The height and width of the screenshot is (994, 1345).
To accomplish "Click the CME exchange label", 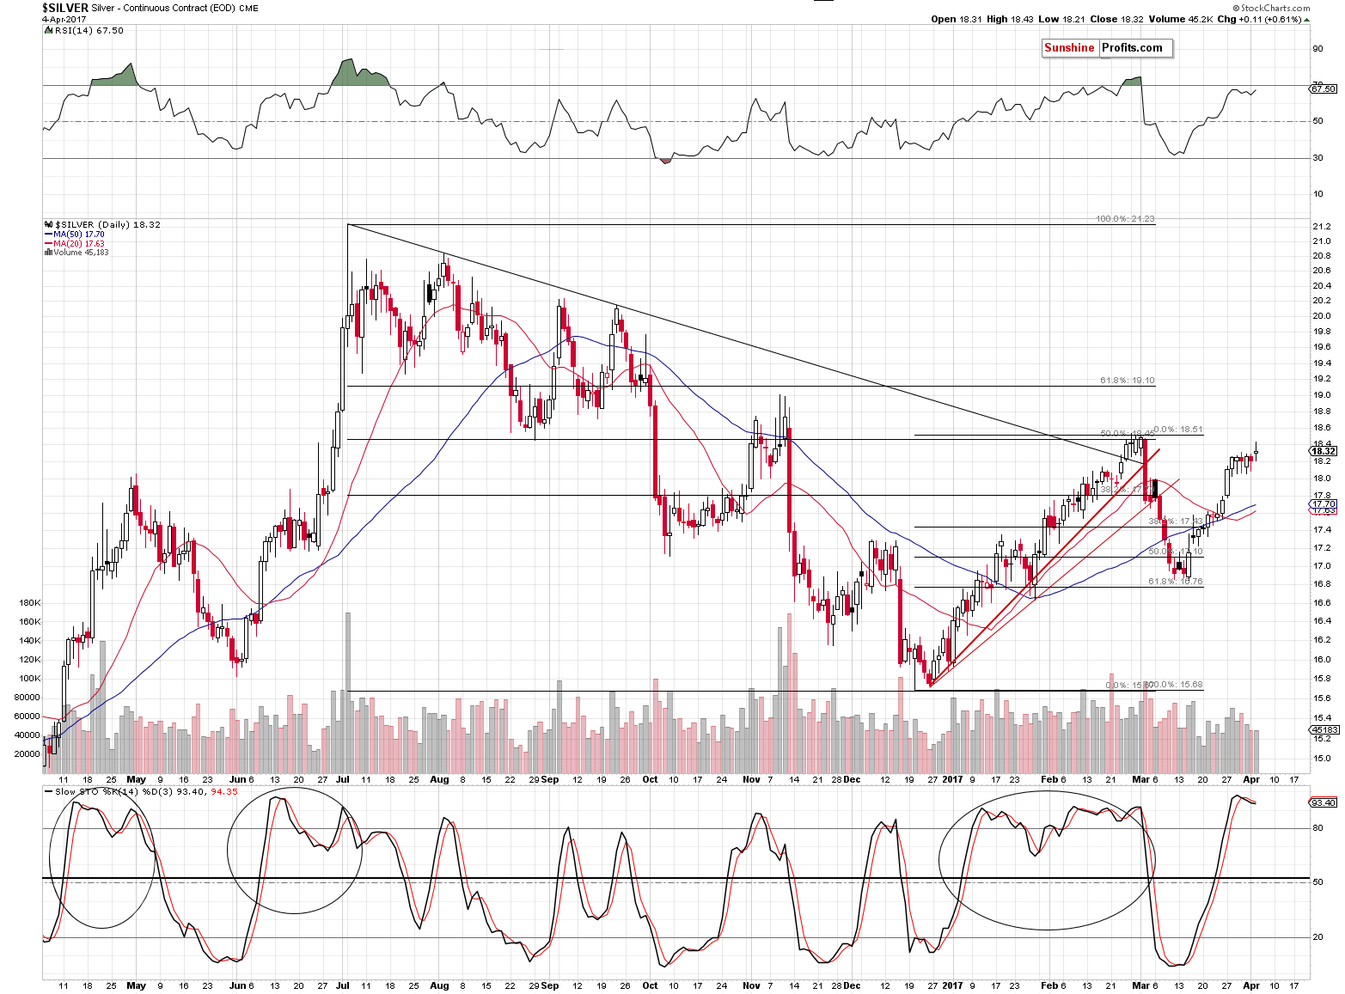I will click(248, 9).
